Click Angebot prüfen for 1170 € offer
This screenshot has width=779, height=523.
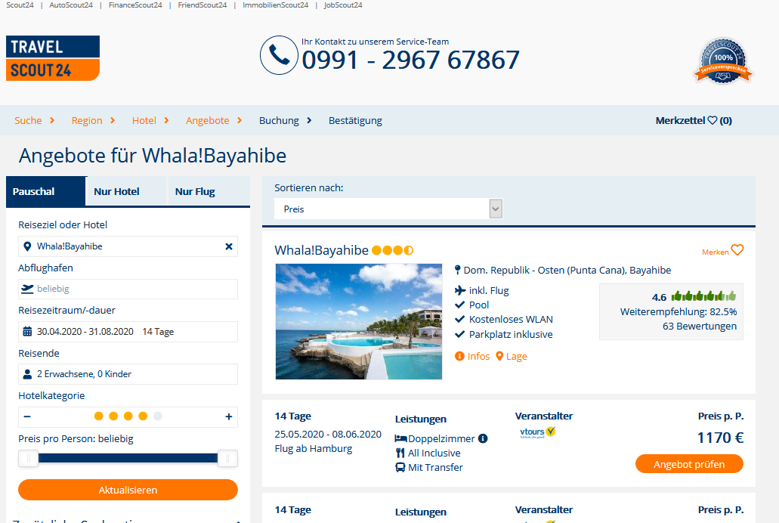(689, 464)
